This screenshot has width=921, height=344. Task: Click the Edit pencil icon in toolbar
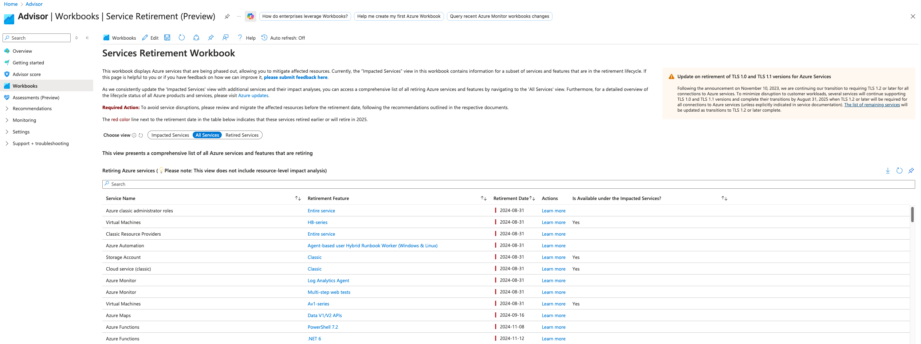[x=145, y=38]
